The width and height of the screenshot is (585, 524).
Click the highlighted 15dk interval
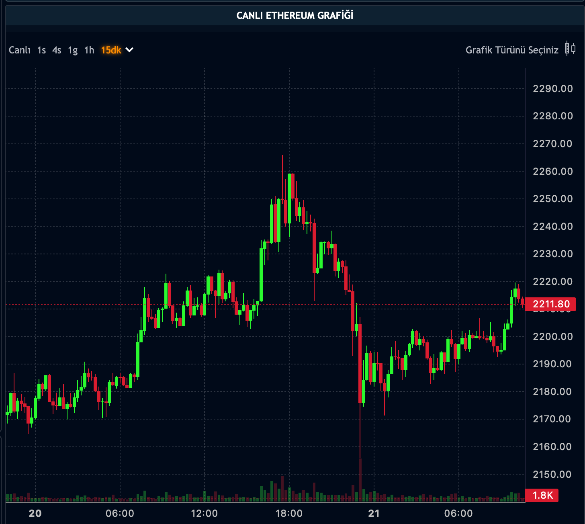point(111,50)
